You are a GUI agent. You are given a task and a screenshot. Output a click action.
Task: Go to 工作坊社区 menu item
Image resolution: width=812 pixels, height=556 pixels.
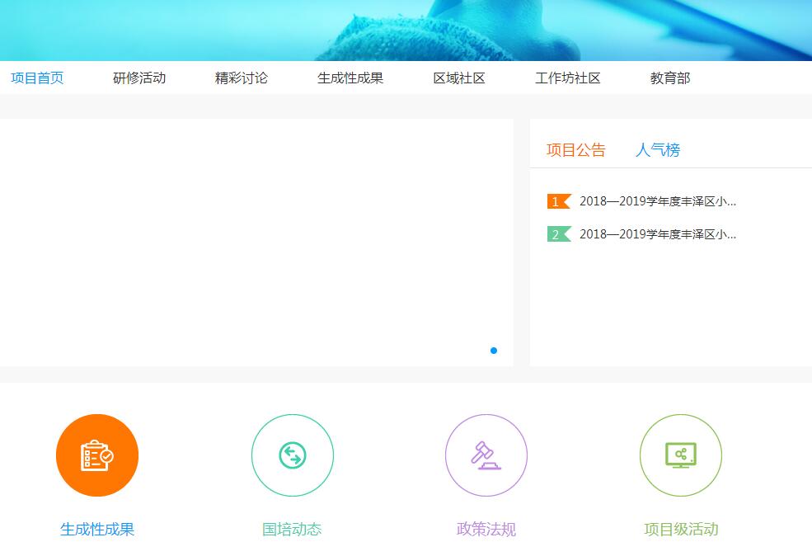coord(567,78)
